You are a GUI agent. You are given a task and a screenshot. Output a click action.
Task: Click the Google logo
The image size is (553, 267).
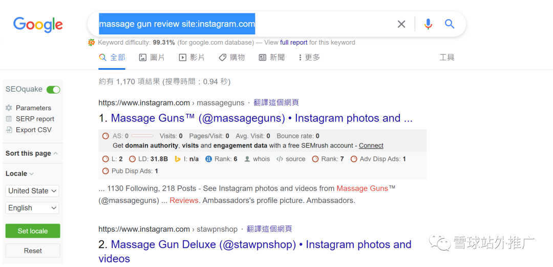[x=38, y=25]
